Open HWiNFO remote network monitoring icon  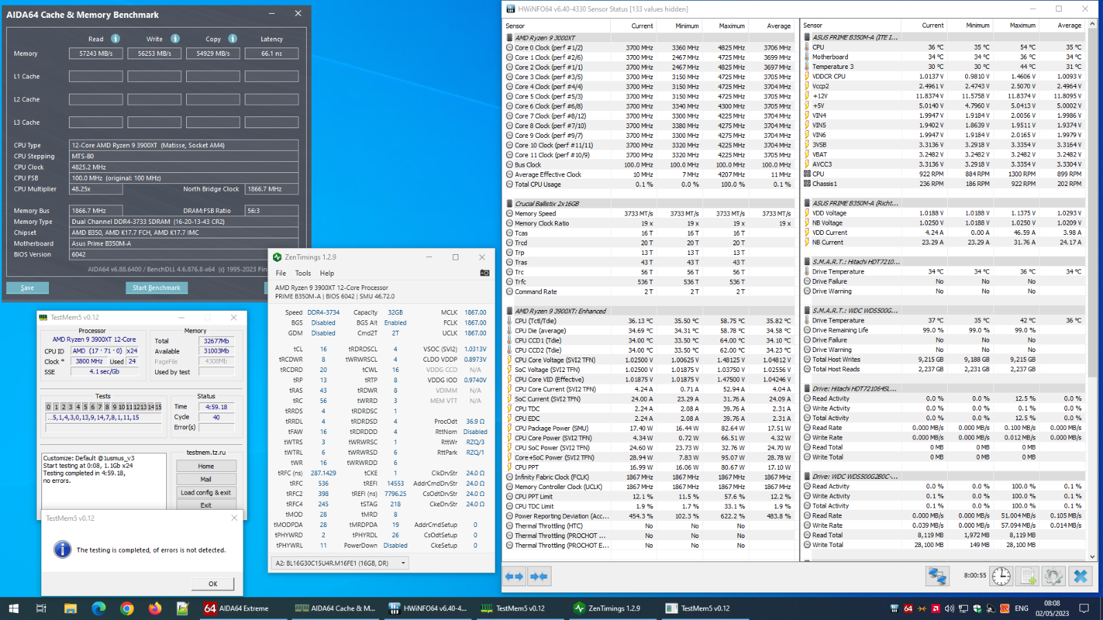(938, 576)
